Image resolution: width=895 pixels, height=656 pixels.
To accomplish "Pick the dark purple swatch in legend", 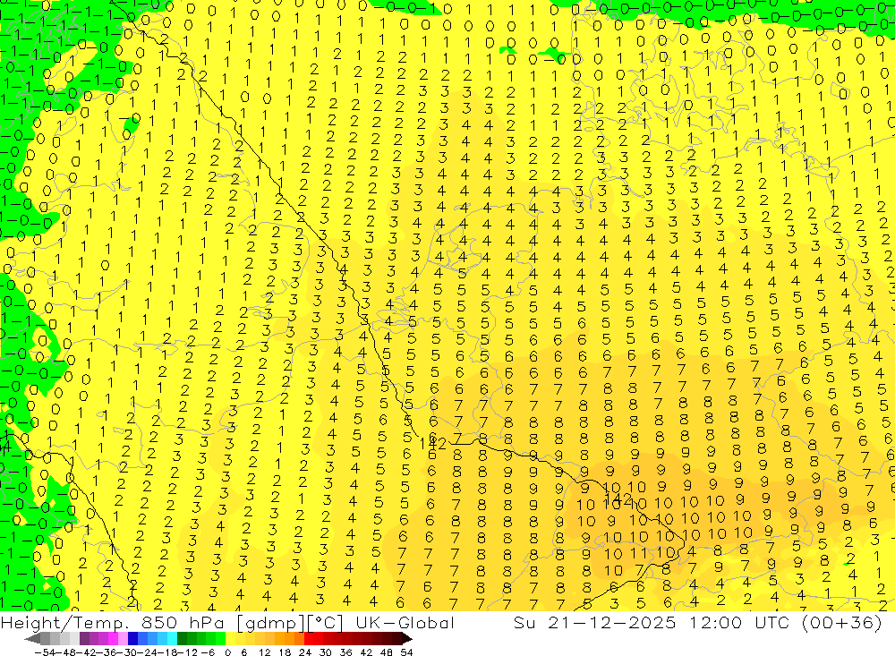I will (x=84, y=639).
